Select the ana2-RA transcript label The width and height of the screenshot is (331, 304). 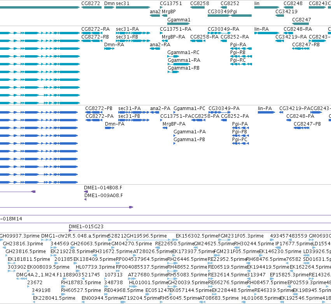click(x=160, y=45)
